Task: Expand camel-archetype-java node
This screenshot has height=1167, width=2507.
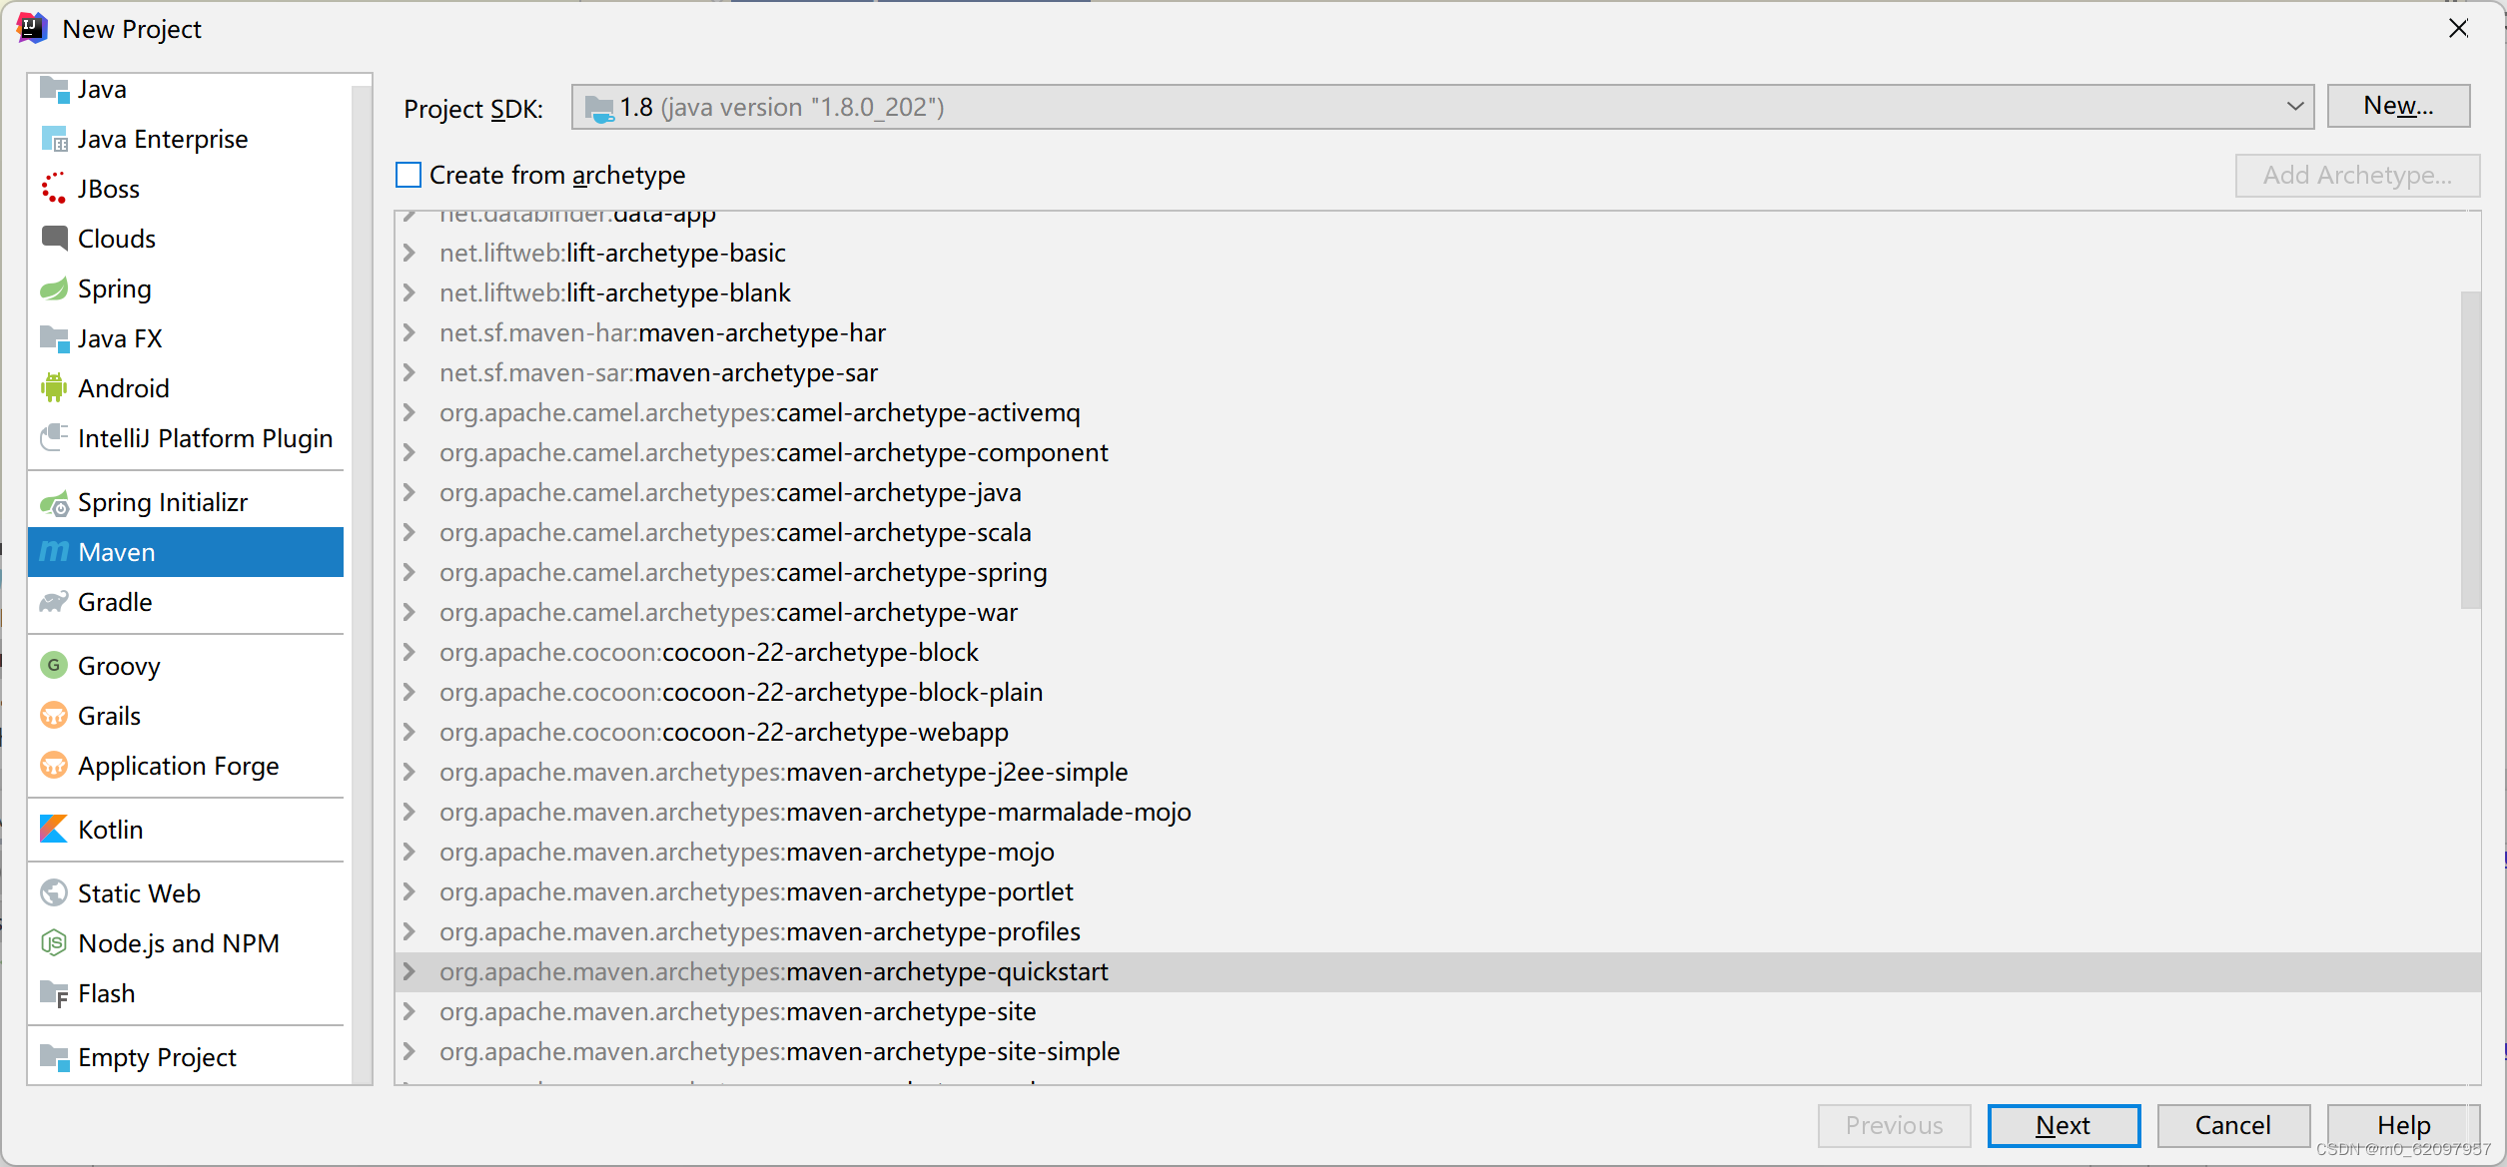Action: coord(410,492)
